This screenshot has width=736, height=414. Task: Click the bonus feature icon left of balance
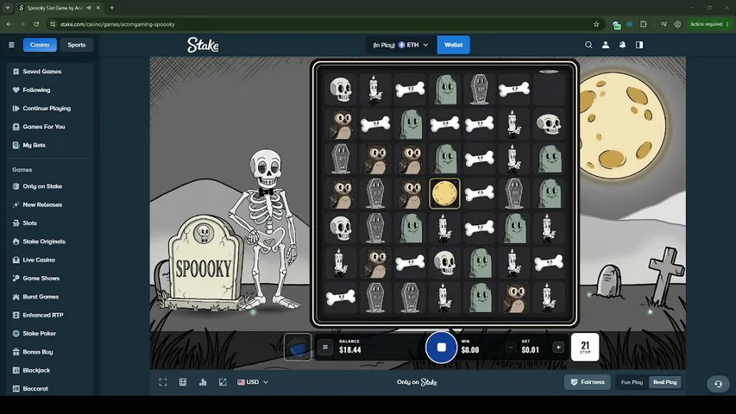click(x=298, y=348)
